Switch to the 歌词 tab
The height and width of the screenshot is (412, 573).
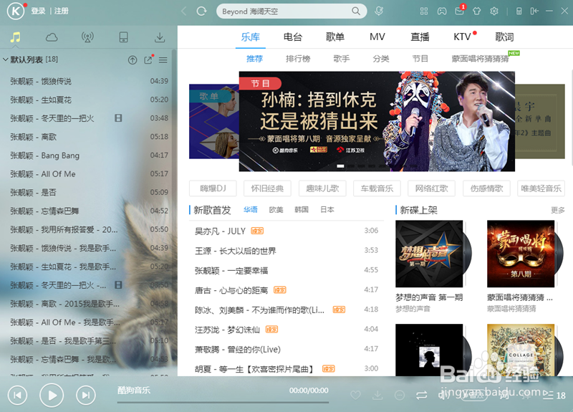coord(505,37)
